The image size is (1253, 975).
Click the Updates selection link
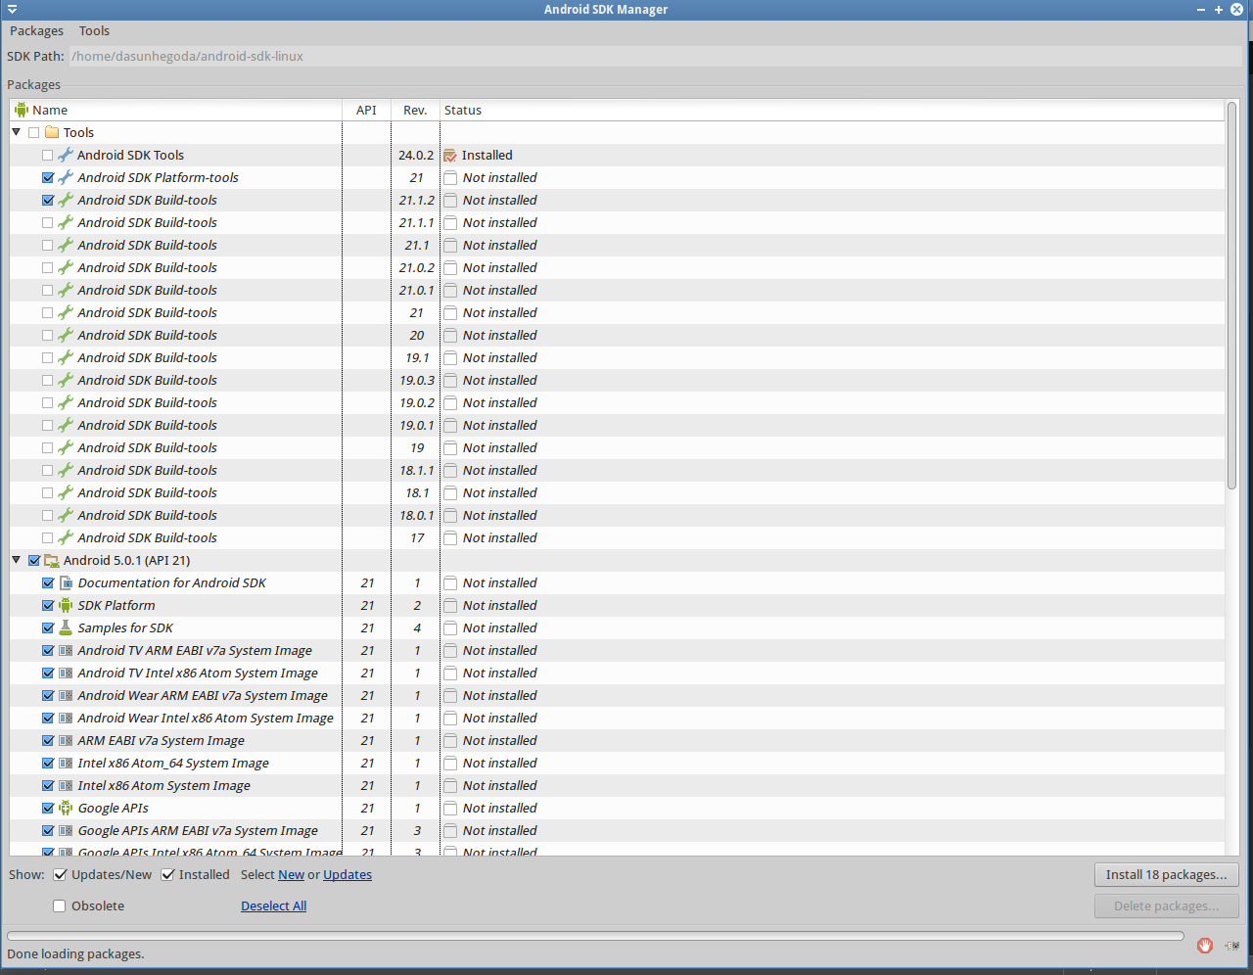[348, 874]
